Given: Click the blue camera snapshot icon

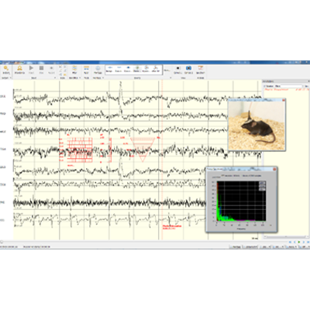Looking at the screenshot, I should click(188, 68).
